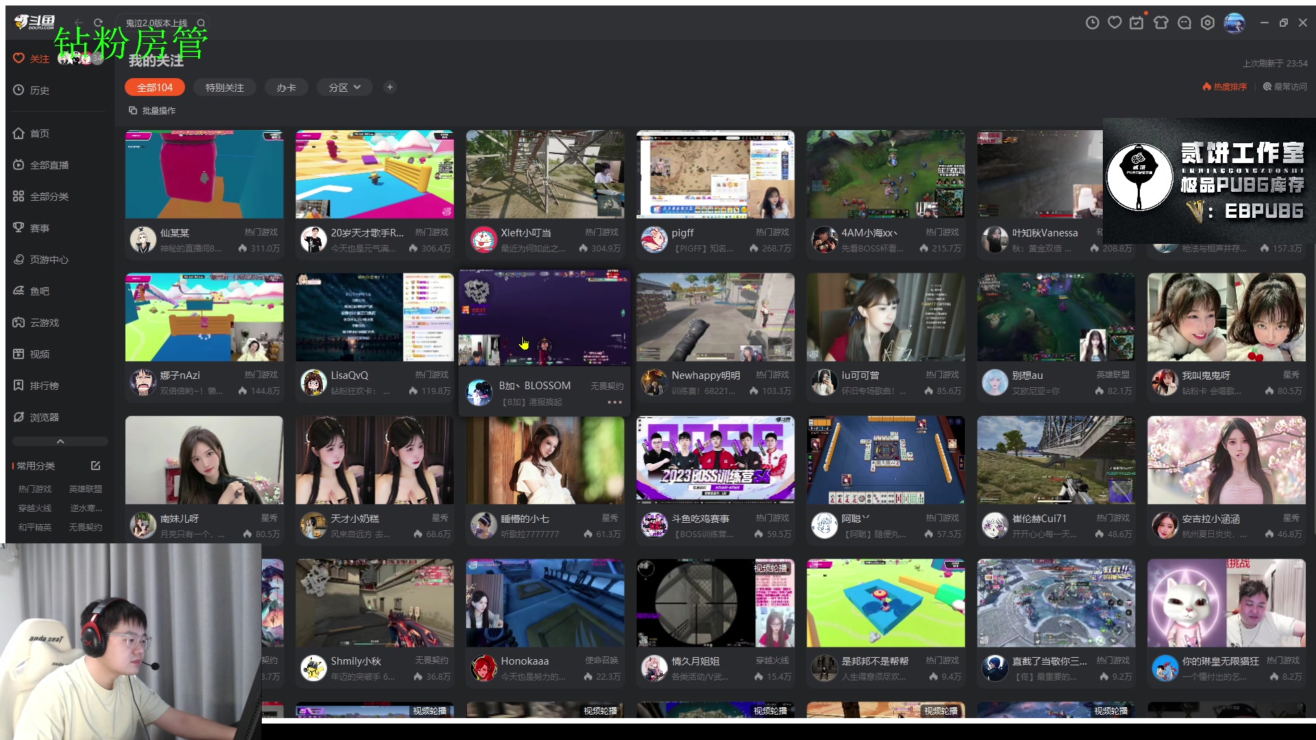Collapse the sidebar menu with up chevron
1316x740 pixels.
[60, 441]
